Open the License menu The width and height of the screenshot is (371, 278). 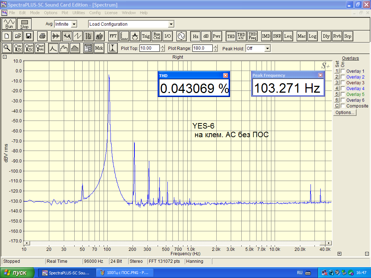tap(111, 13)
